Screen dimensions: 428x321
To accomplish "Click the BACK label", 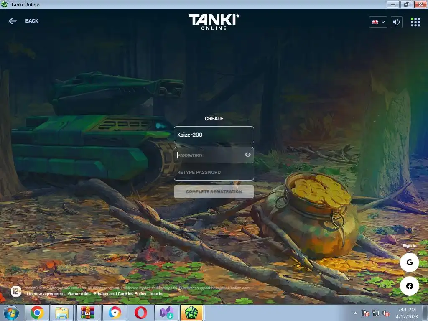I will [32, 21].
